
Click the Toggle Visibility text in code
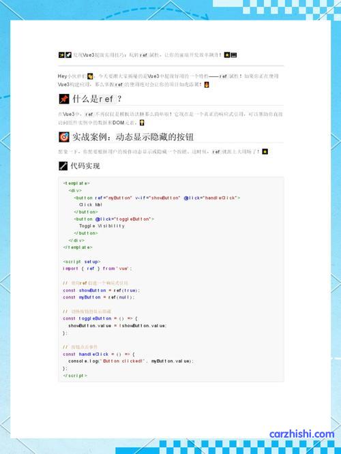click(102, 226)
